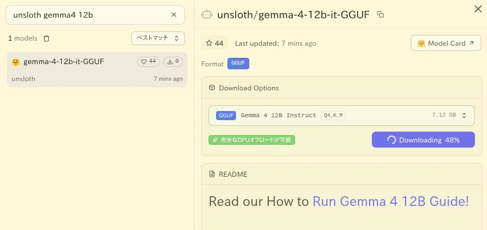Open the ベストマッチ sort dropdown
Screen dimensions: 487x230
tap(158, 38)
